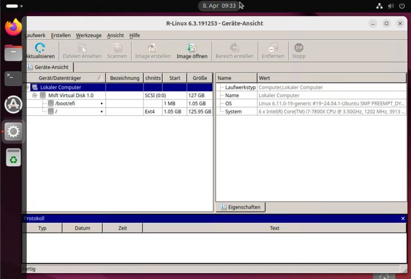
Task: Click the Start column header
Action: tap(175, 78)
